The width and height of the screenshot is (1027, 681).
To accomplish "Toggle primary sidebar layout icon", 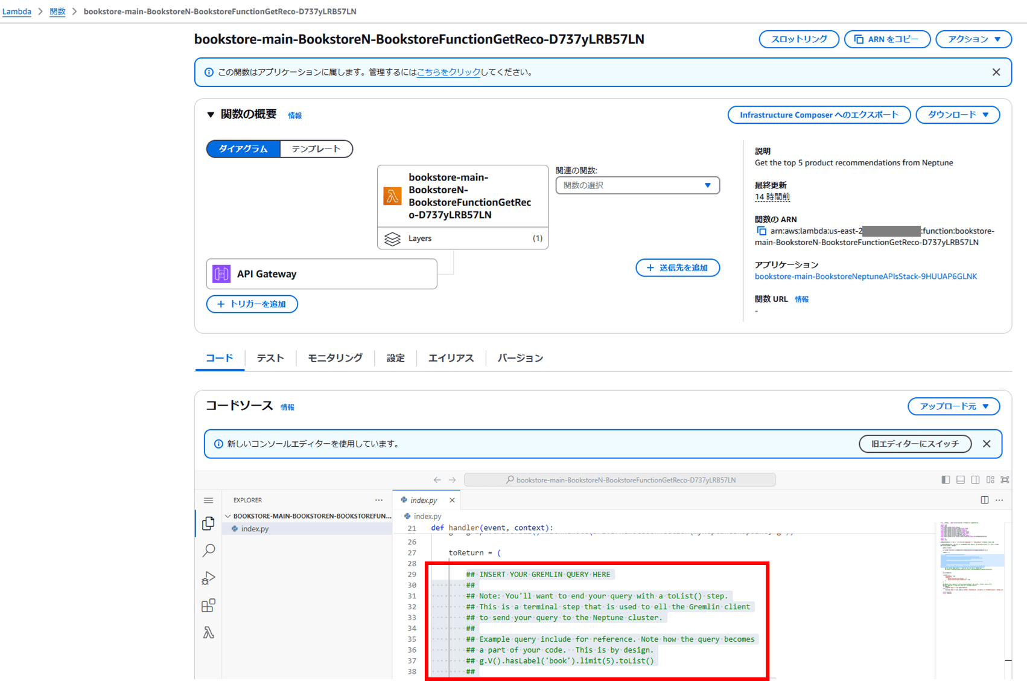I will click(946, 480).
